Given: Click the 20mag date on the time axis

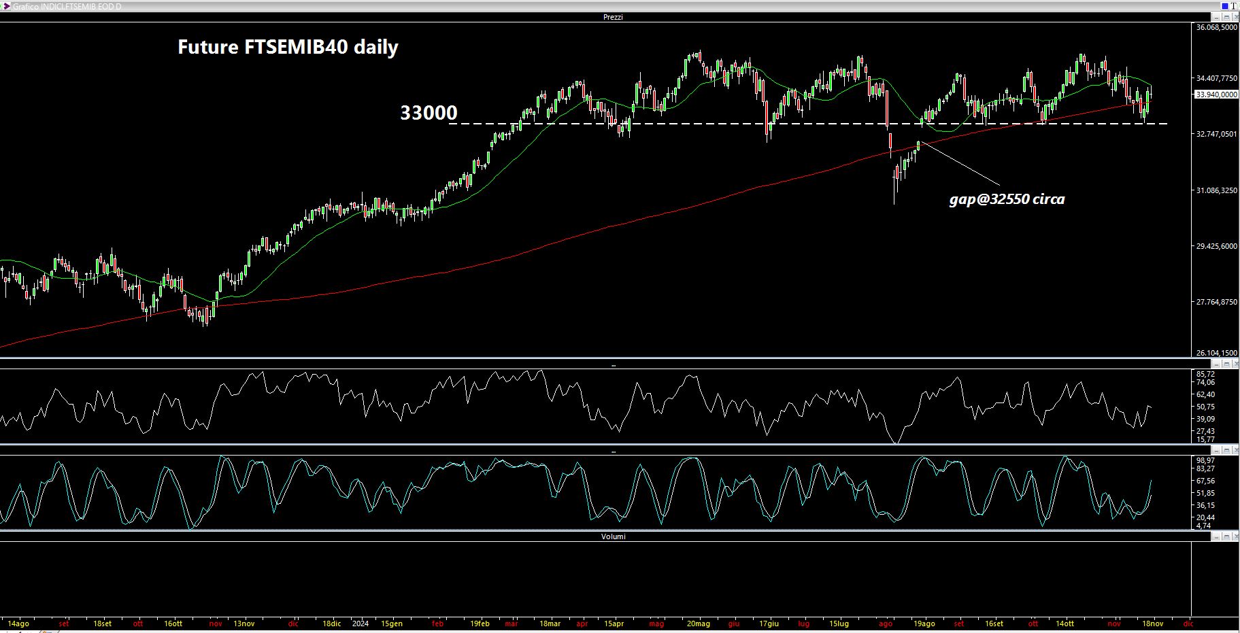Looking at the screenshot, I should (698, 623).
